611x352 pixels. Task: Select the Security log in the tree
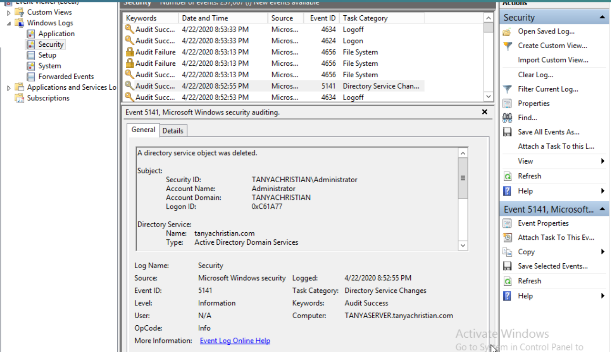point(51,44)
